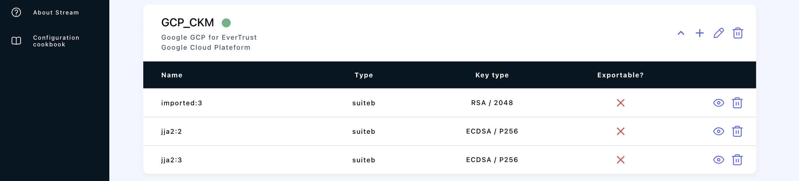Click the GCP_CKM title heading
The height and width of the screenshot is (181, 799).
[187, 22]
